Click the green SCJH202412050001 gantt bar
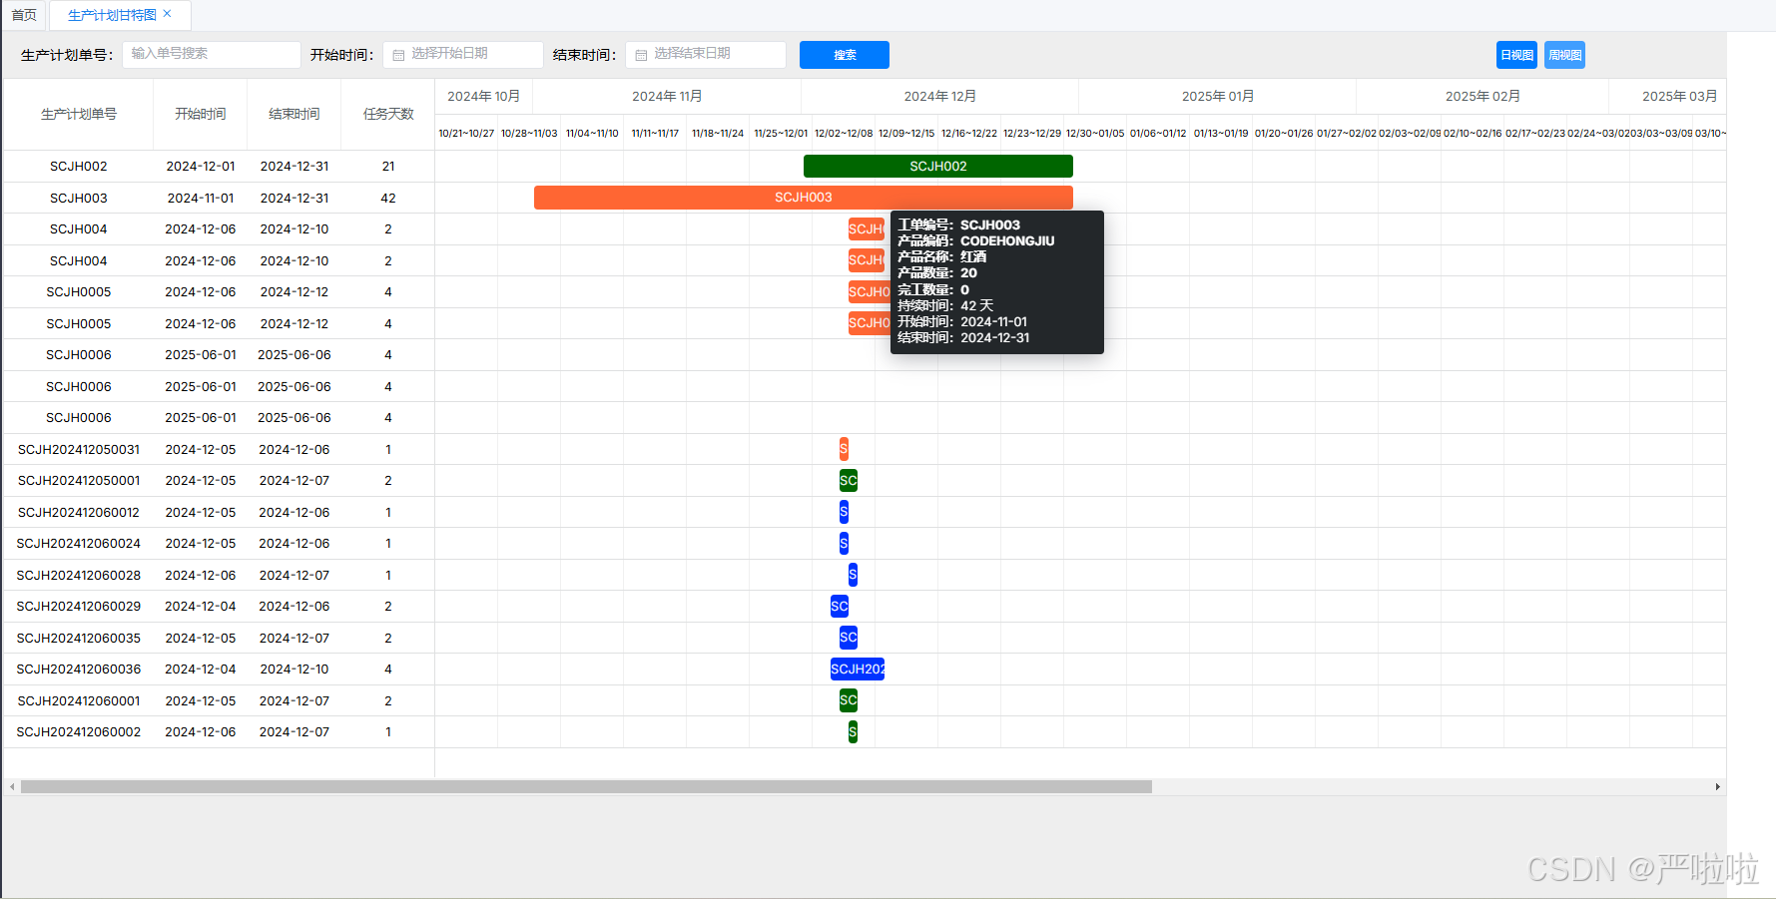1776x899 pixels. click(849, 480)
